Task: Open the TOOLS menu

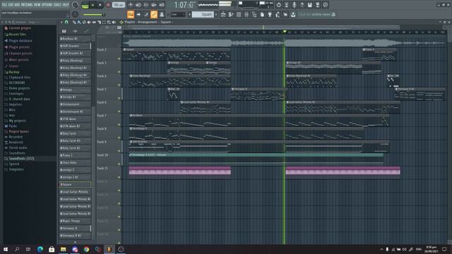Action: click(x=57, y=5)
